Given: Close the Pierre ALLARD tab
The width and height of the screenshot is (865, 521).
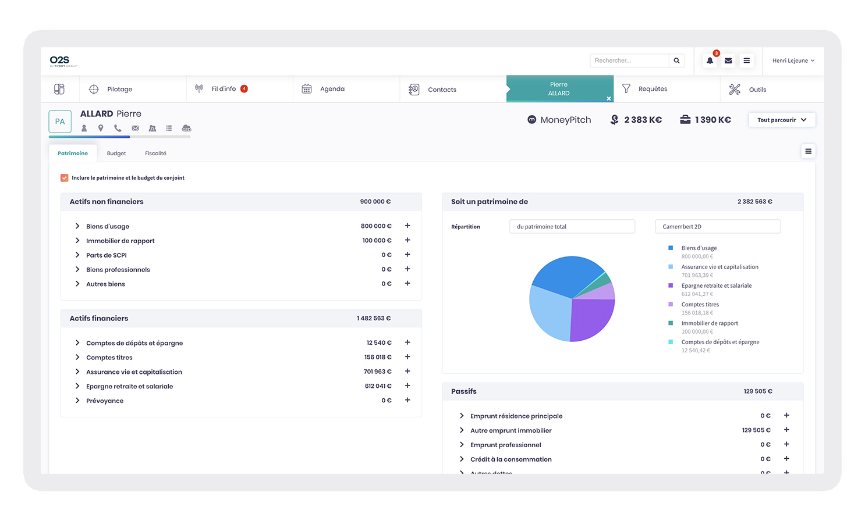Looking at the screenshot, I should click(x=609, y=99).
